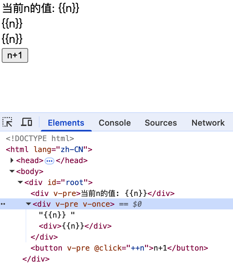Select the html lang="zh-CN" line
233x265 pixels.
[x=49, y=150]
